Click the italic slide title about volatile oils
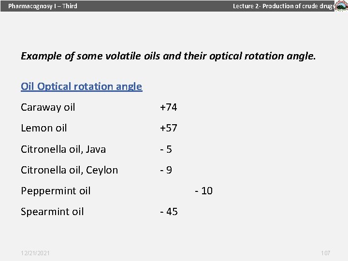The width and height of the screenshot is (348, 261). (168, 56)
